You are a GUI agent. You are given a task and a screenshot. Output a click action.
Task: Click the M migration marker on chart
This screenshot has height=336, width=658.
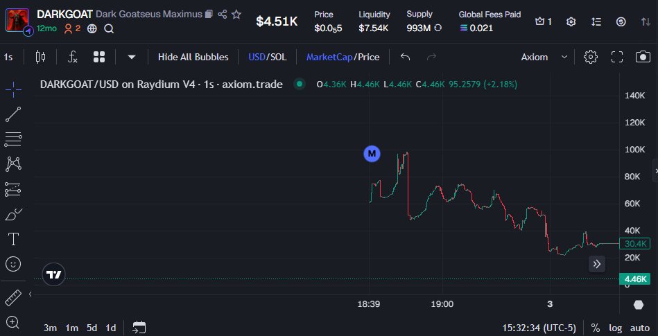[372, 153]
